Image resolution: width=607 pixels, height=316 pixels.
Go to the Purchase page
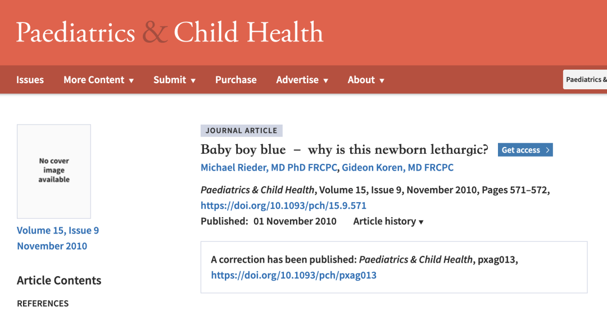(x=235, y=80)
